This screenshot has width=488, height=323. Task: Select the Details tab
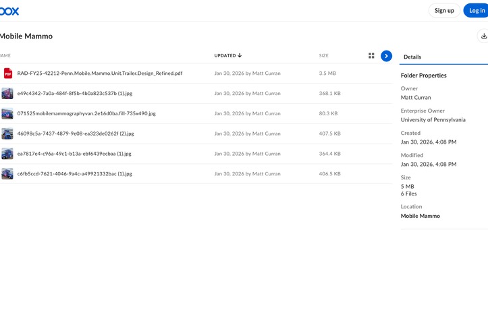tap(412, 57)
